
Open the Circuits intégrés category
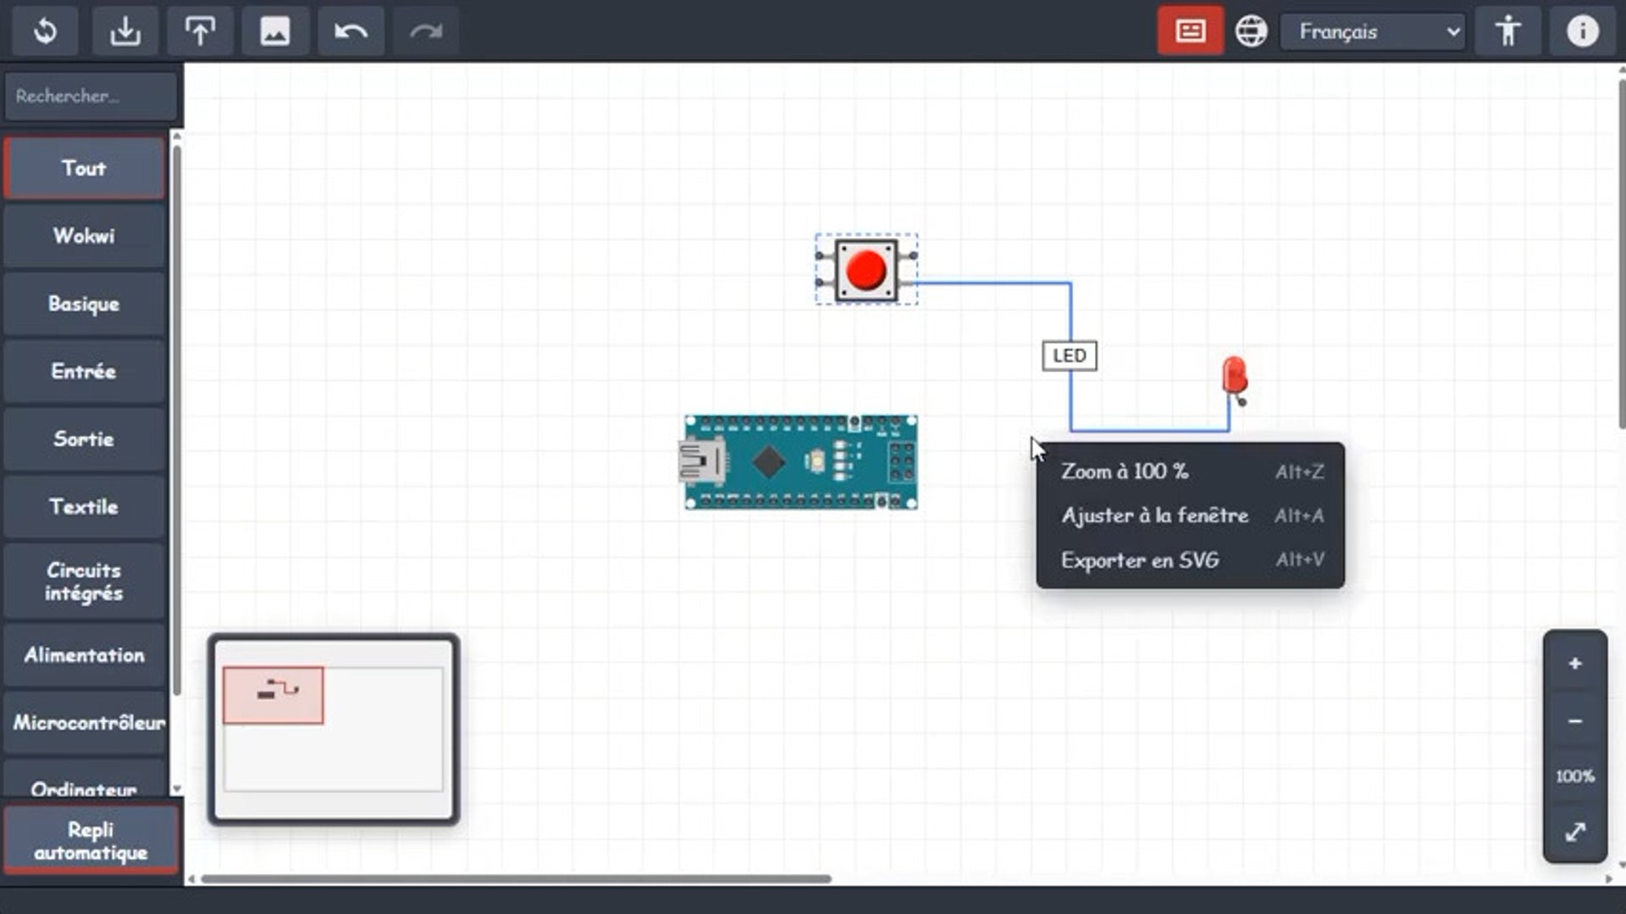[84, 581]
